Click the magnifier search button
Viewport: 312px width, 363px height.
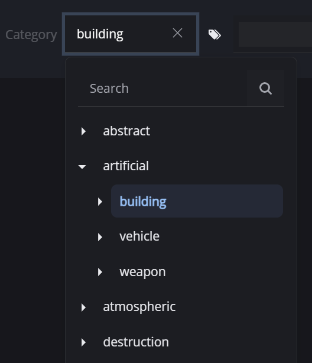(265, 88)
